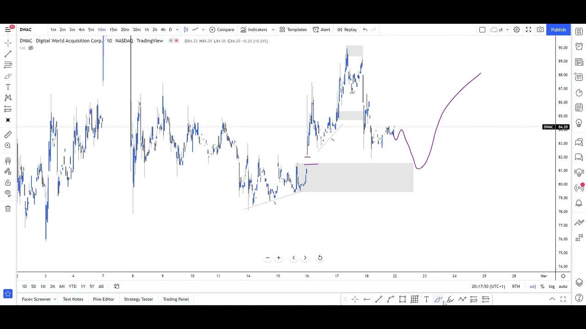Expand the Forex Screener dropdown
Image resolution: width=586 pixels, height=329 pixels.
point(54,299)
